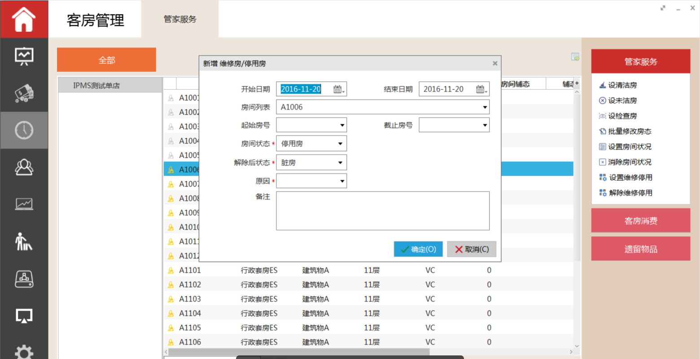Open the cash payment sidebar icon
700x359 pixels.
(x=24, y=93)
